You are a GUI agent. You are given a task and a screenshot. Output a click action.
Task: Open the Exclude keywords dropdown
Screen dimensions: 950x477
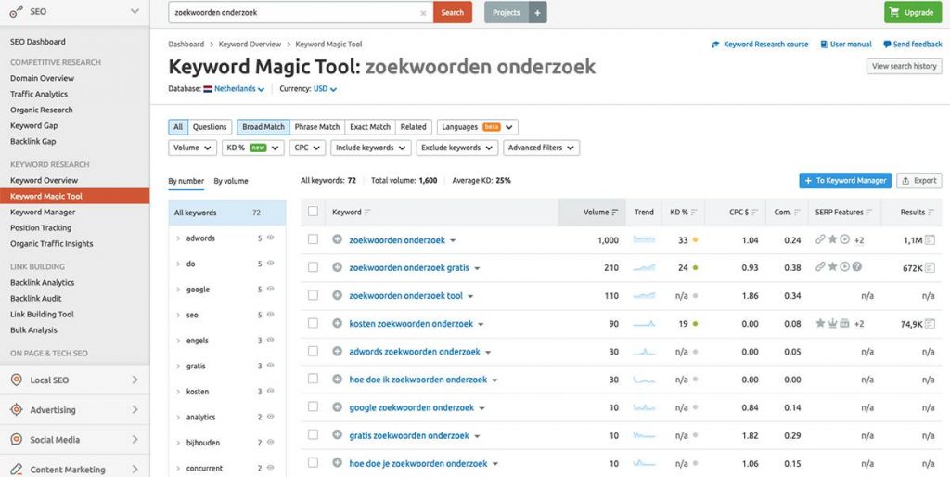click(x=457, y=148)
